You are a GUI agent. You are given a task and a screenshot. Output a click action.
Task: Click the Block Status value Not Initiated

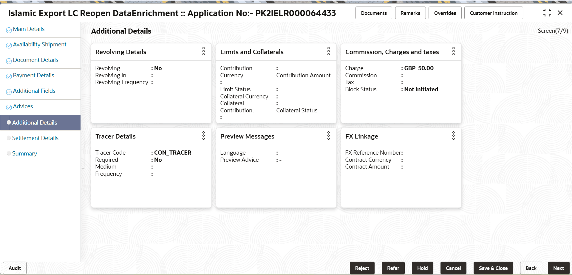coord(421,89)
